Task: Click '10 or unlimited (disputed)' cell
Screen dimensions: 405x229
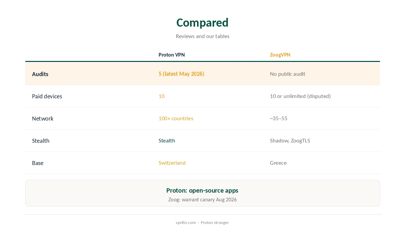Action: [x=300, y=96]
